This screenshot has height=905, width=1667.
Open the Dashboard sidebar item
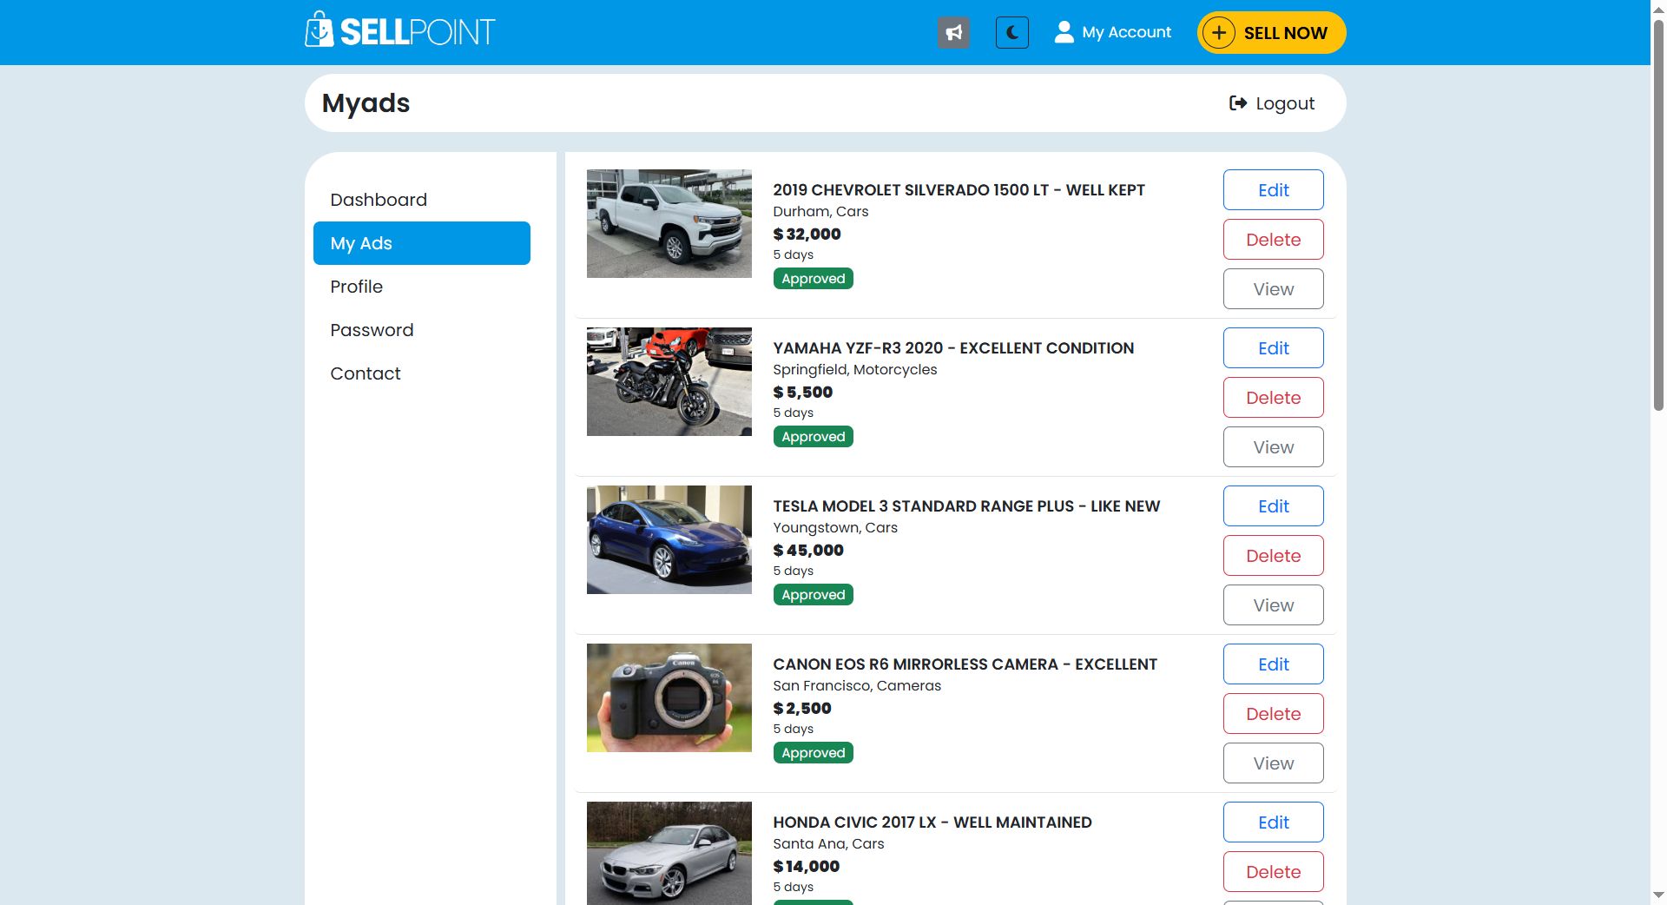379,200
